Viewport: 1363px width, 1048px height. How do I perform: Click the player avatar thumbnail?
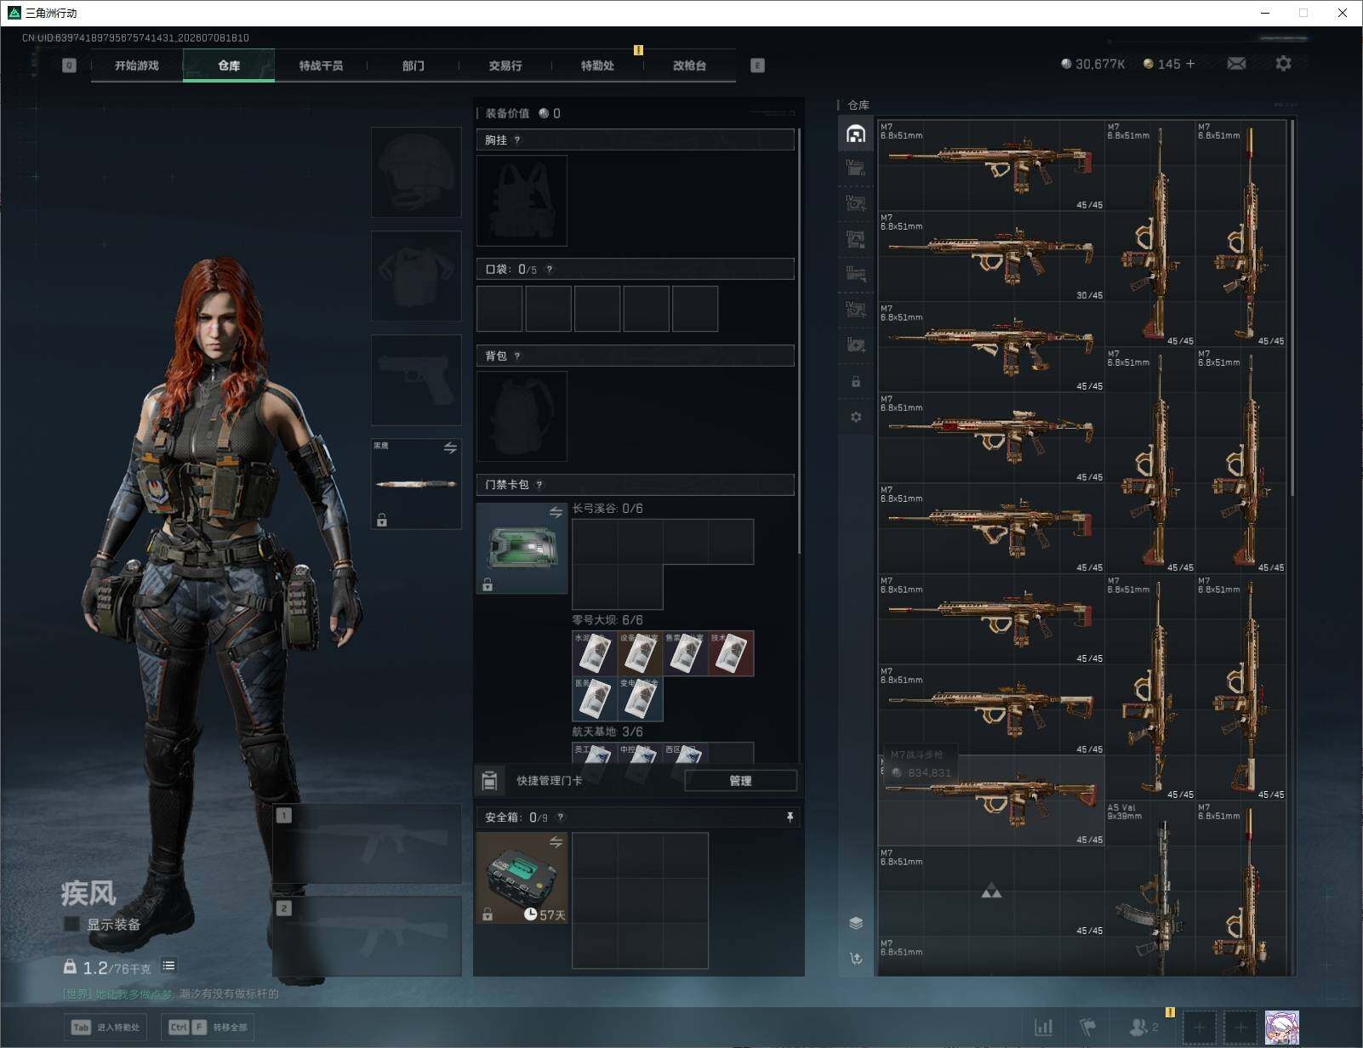point(1282,1028)
